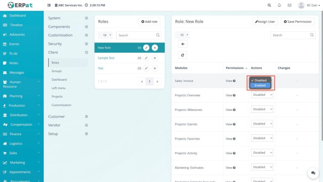Select Enabled option in the open dropdown
Screen dimensions: 323x182
[x=260, y=85]
